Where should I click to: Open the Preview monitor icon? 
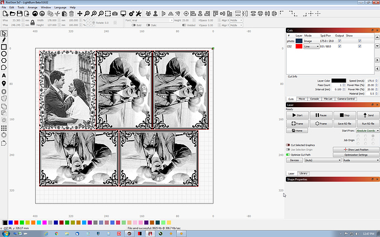[123, 14]
